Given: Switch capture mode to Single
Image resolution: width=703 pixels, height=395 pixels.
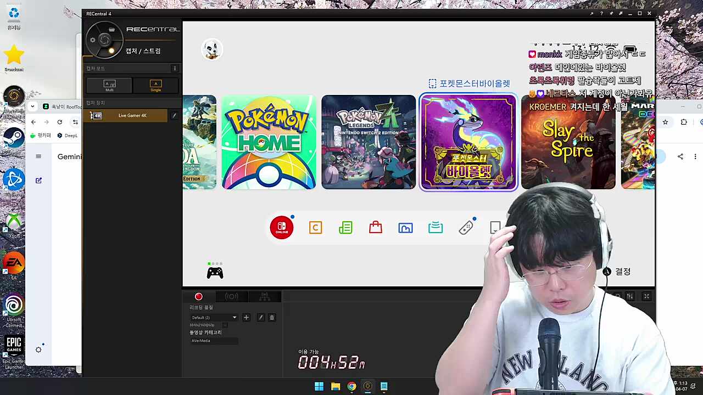Looking at the screenshot, I should point(155,85).
